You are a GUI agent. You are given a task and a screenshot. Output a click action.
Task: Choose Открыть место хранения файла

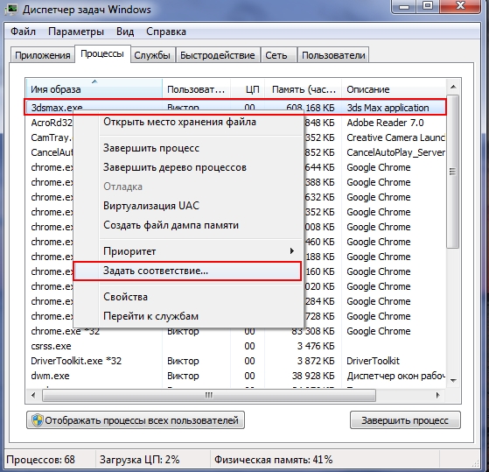[188, 122]
